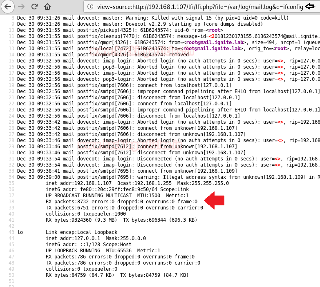Click 'RX packets:786' text on line 47
The image size is (320, 287).
point(66,257)
